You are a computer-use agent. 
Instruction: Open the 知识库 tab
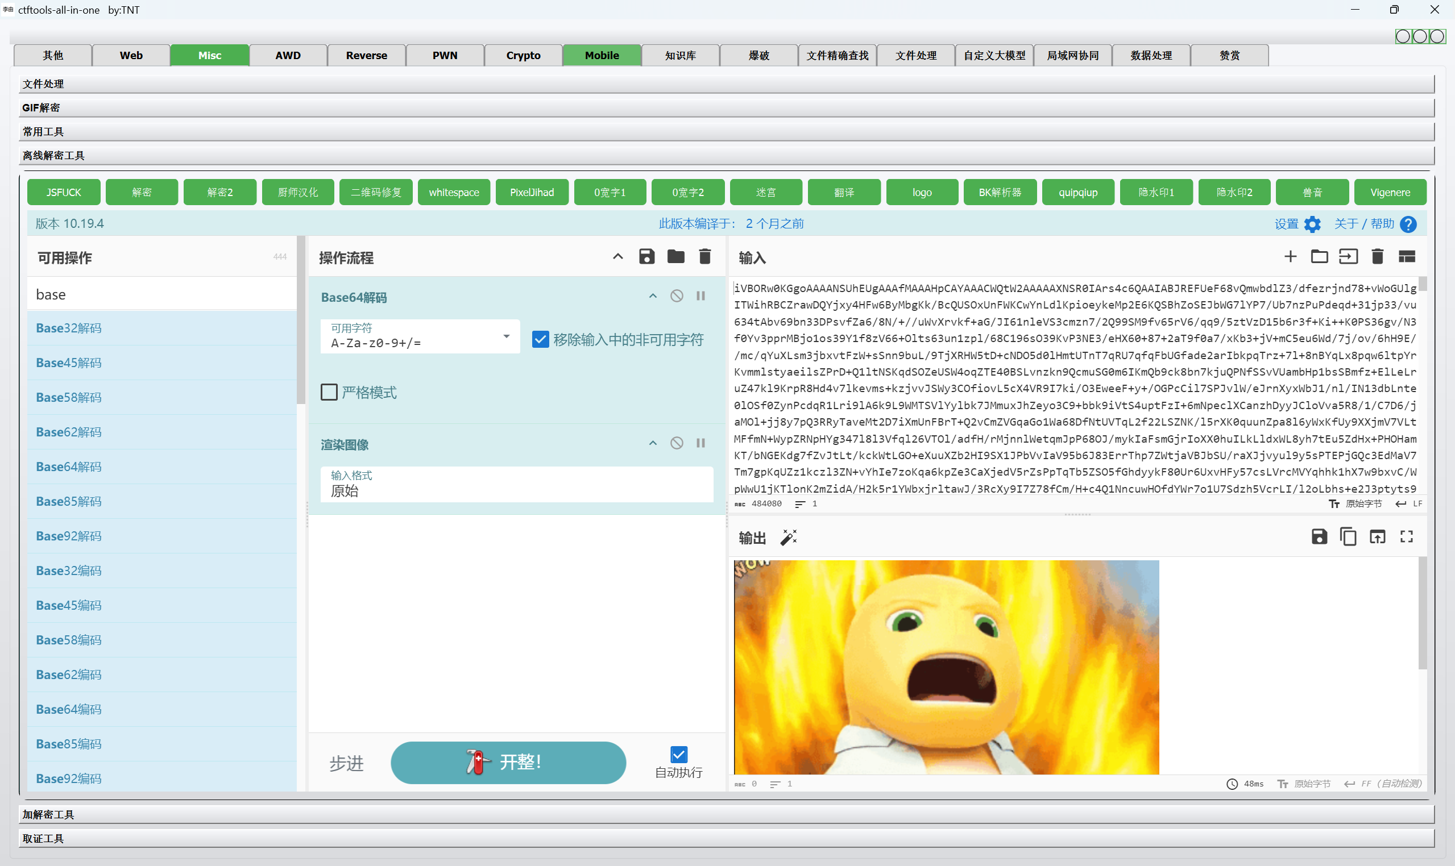point(680,56)
